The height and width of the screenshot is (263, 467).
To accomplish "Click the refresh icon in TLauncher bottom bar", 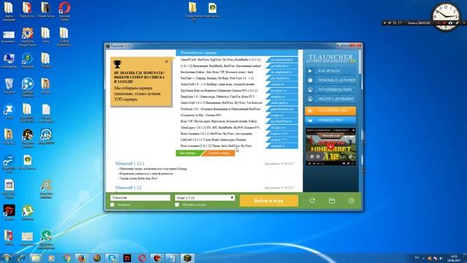I will point(312,201).
